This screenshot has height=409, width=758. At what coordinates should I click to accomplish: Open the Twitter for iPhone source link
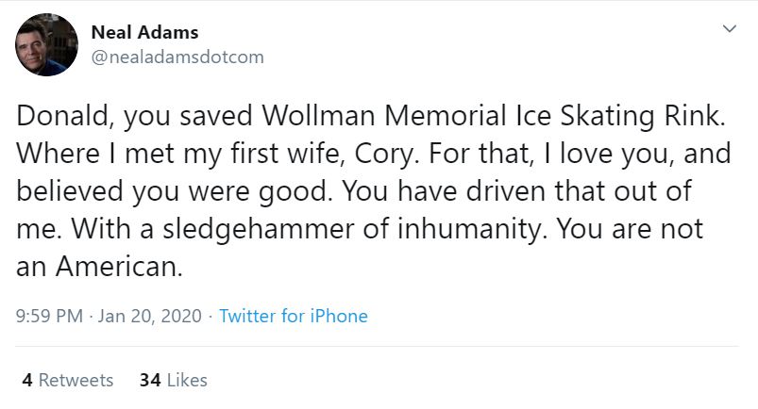(293, 317)
